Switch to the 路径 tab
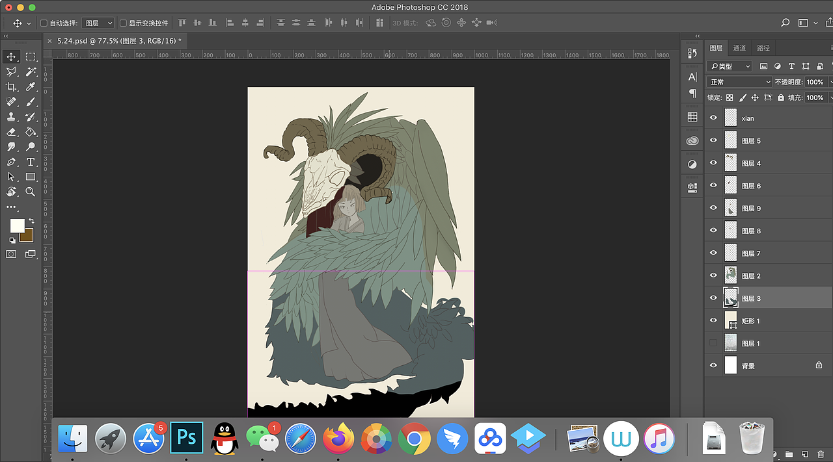The height and width of the screenshot is (462, 833). pos(763,48)
